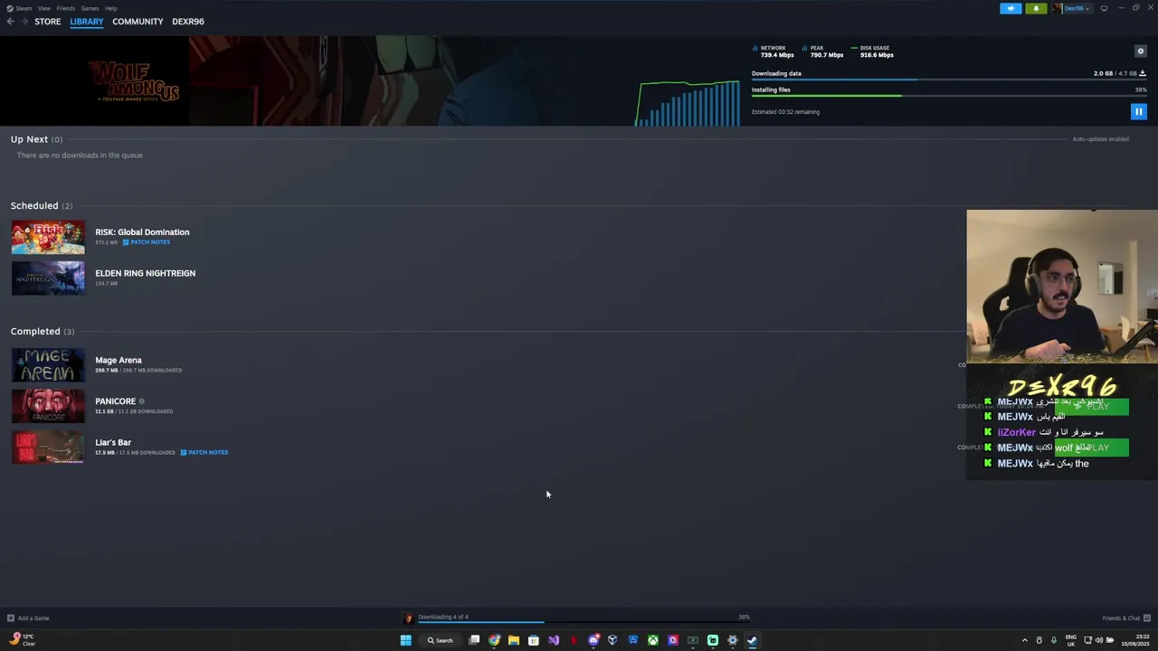Screen dimensions: 1158x651
Task: Click PANICORE thumbnail
Action: click(48, 407)
